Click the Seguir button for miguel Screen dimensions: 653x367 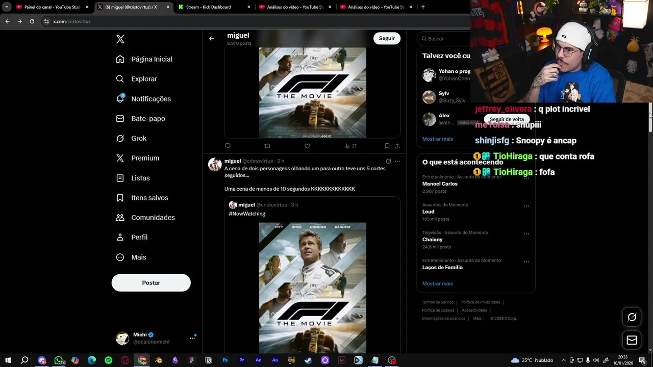[387, 38]
